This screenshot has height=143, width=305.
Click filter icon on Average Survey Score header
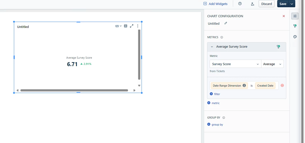[278, 47]
